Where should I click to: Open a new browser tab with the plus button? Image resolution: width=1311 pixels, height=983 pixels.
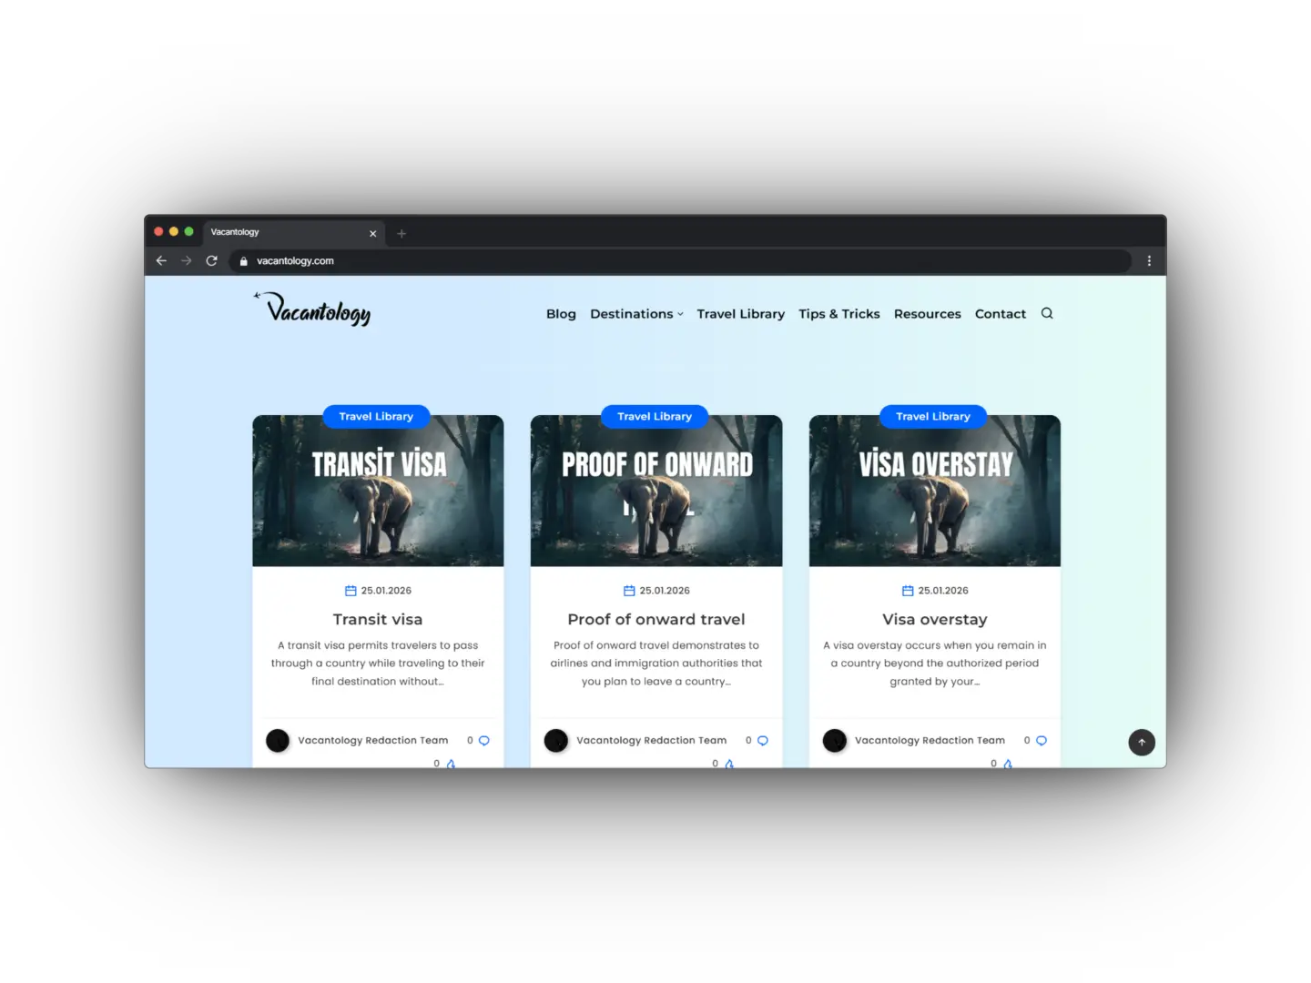point(401,234)
